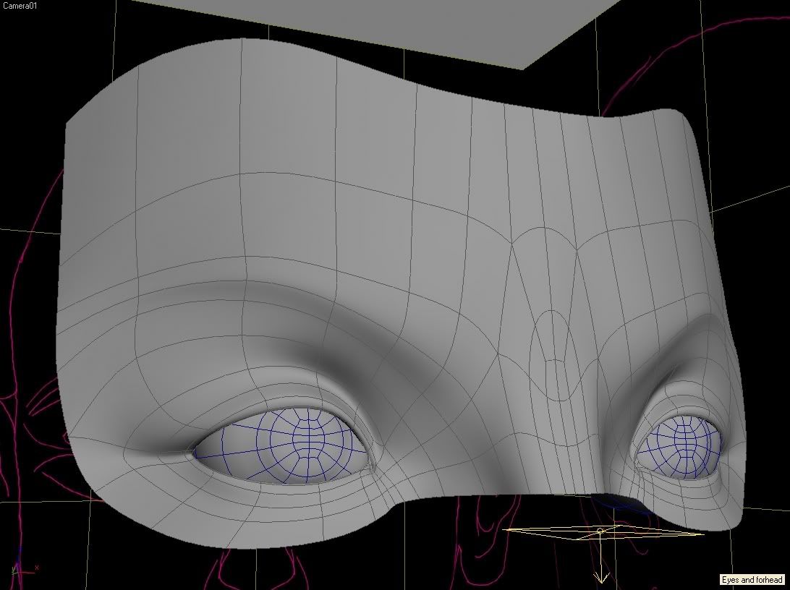
Task: Click the 'Eyes and forhead' tooltip
Action: (x=752, y=580)
